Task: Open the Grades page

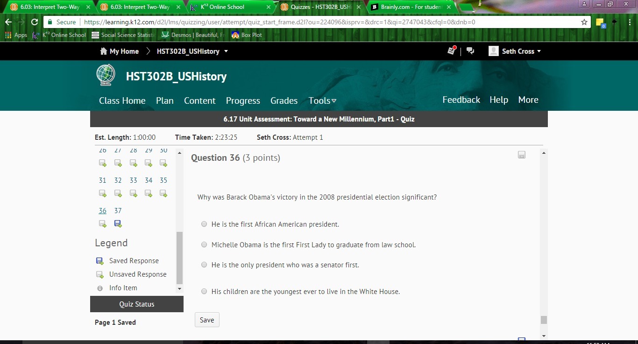Action: pyautogui.click(x=284, y=100)
